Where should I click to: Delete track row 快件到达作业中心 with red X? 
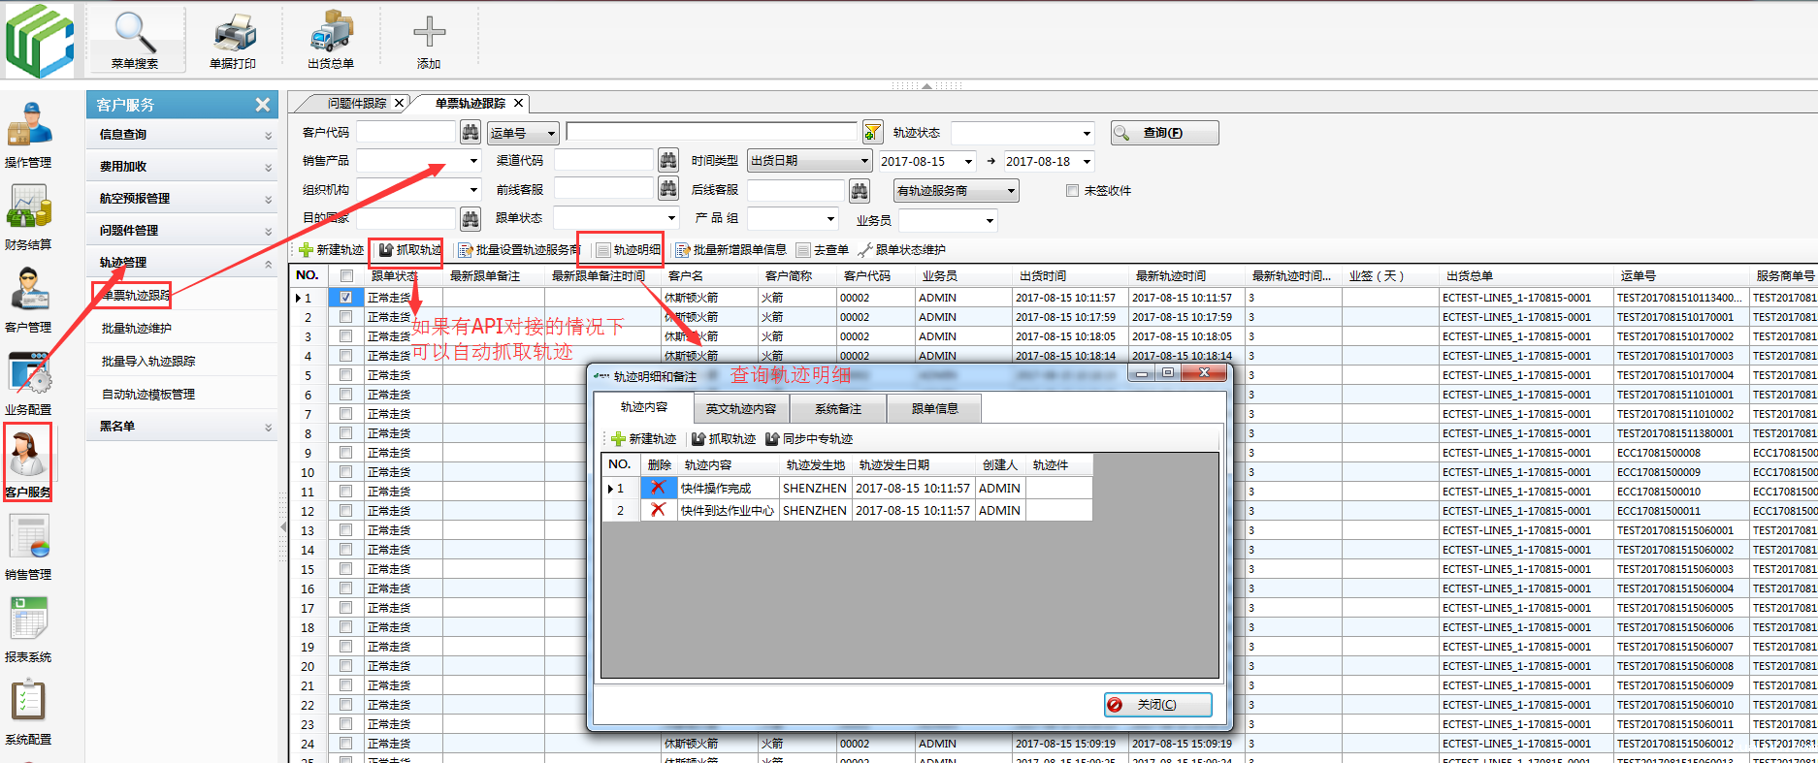pyautogui.click(x=659, y=510)
